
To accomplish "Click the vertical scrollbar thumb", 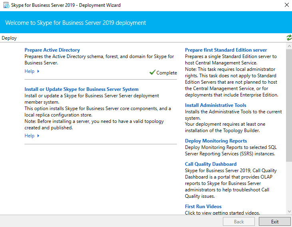I will coord(289,105).
